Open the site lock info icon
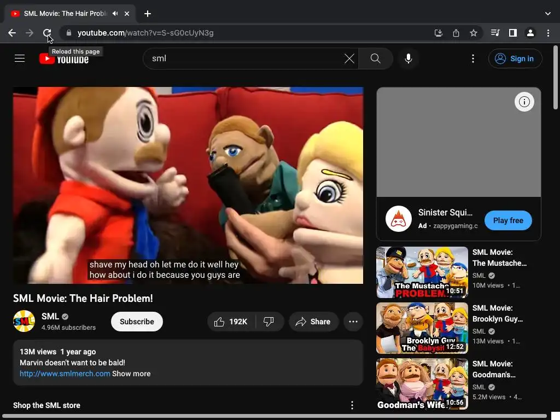Viewport: 560px width, 420px height. coord(69,33)
